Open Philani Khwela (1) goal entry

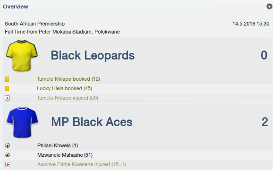coord(58,145)
